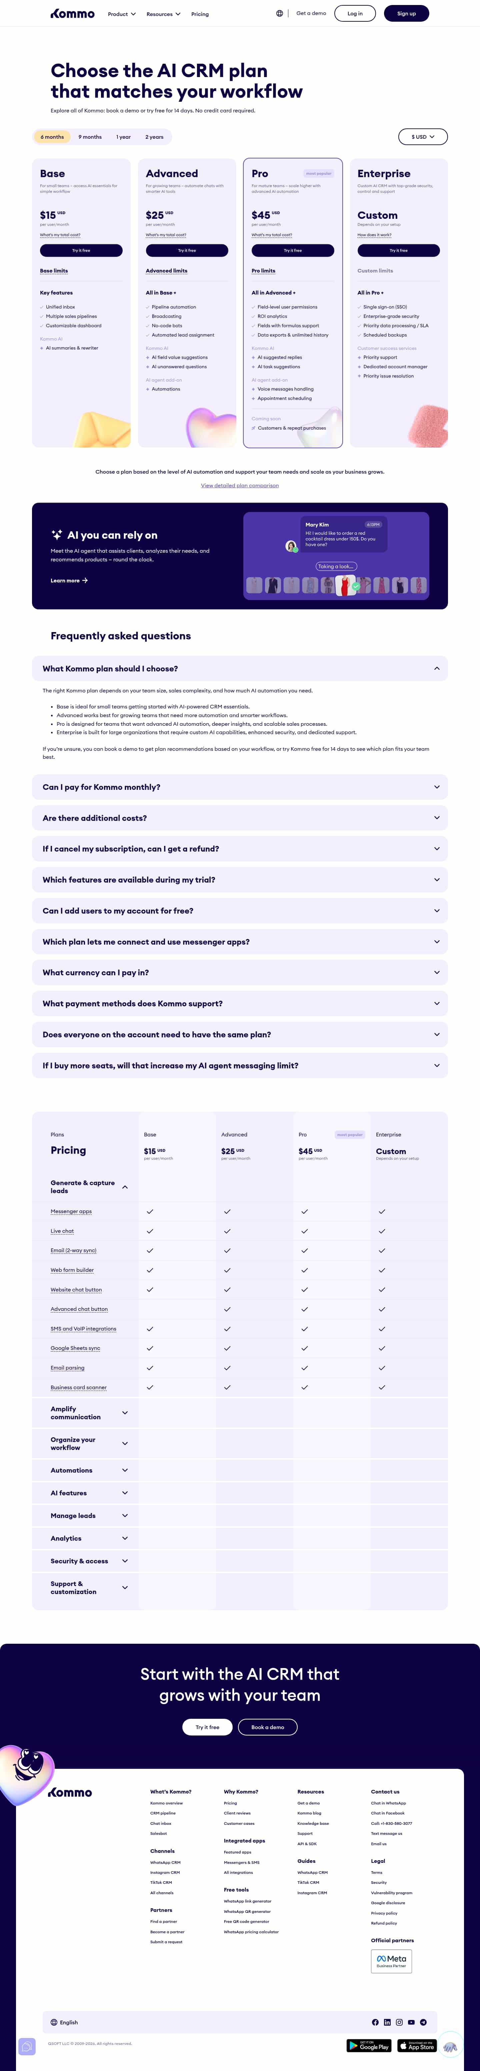The width and height of the screenshot is (480, 2071).
Task: Open the View detailed plan comparison link
Action: [240, 486]
